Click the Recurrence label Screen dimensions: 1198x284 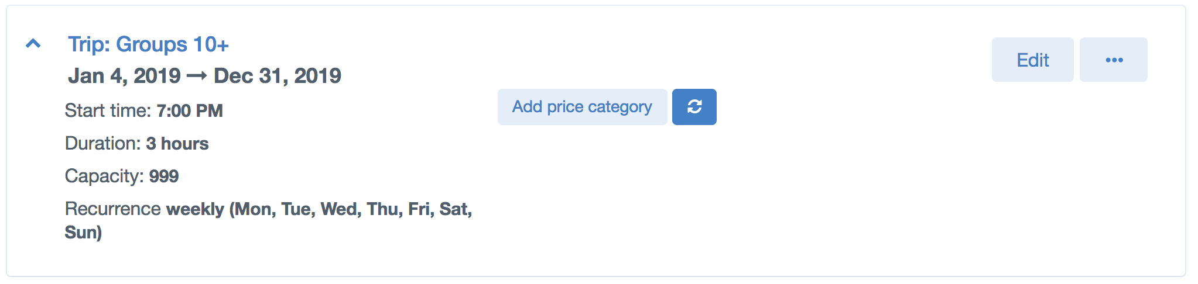pos(113,209)
